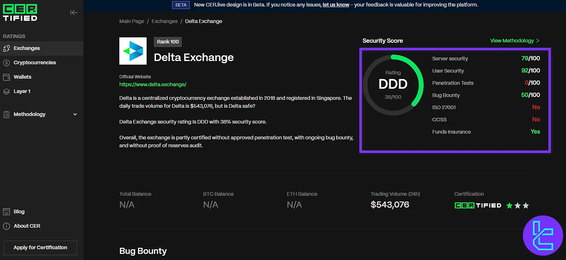
Task: Click the DDD rating circular gauge
Action: [393, 85]
